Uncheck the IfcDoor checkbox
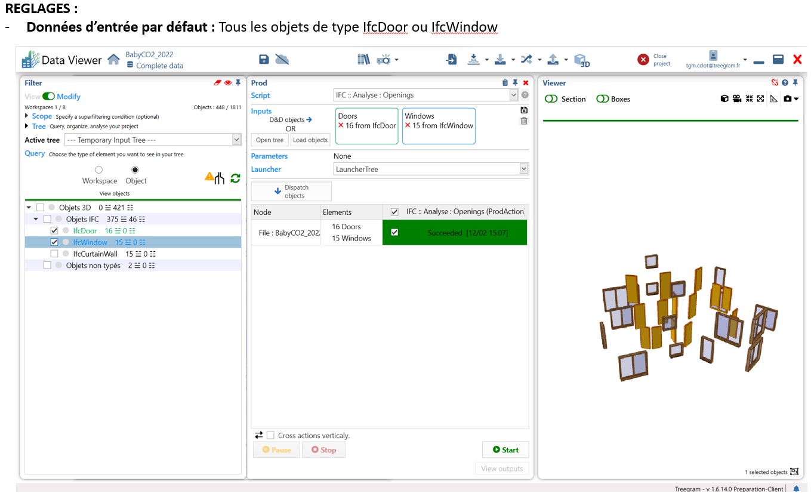The height and width of the screenshot is (493, 811). click(54, 231)
